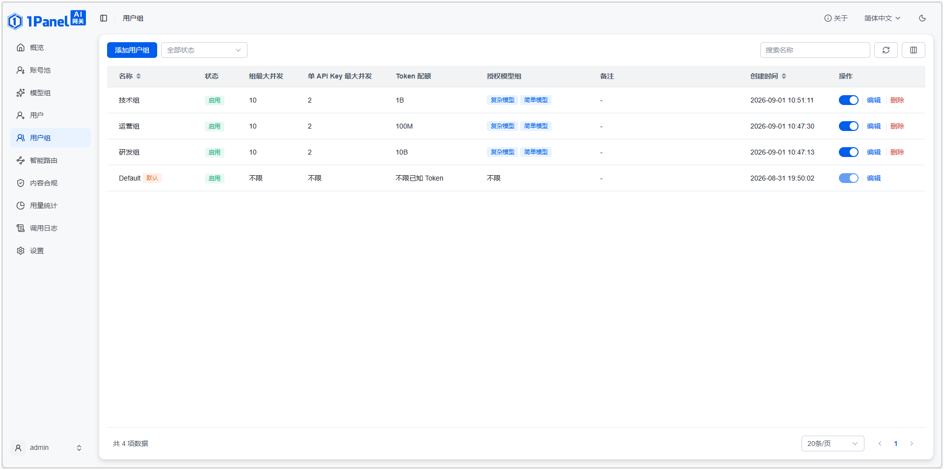Open the 简体中文 language dropdown
This screenshot has height=470, width=944.
point(882,18)
